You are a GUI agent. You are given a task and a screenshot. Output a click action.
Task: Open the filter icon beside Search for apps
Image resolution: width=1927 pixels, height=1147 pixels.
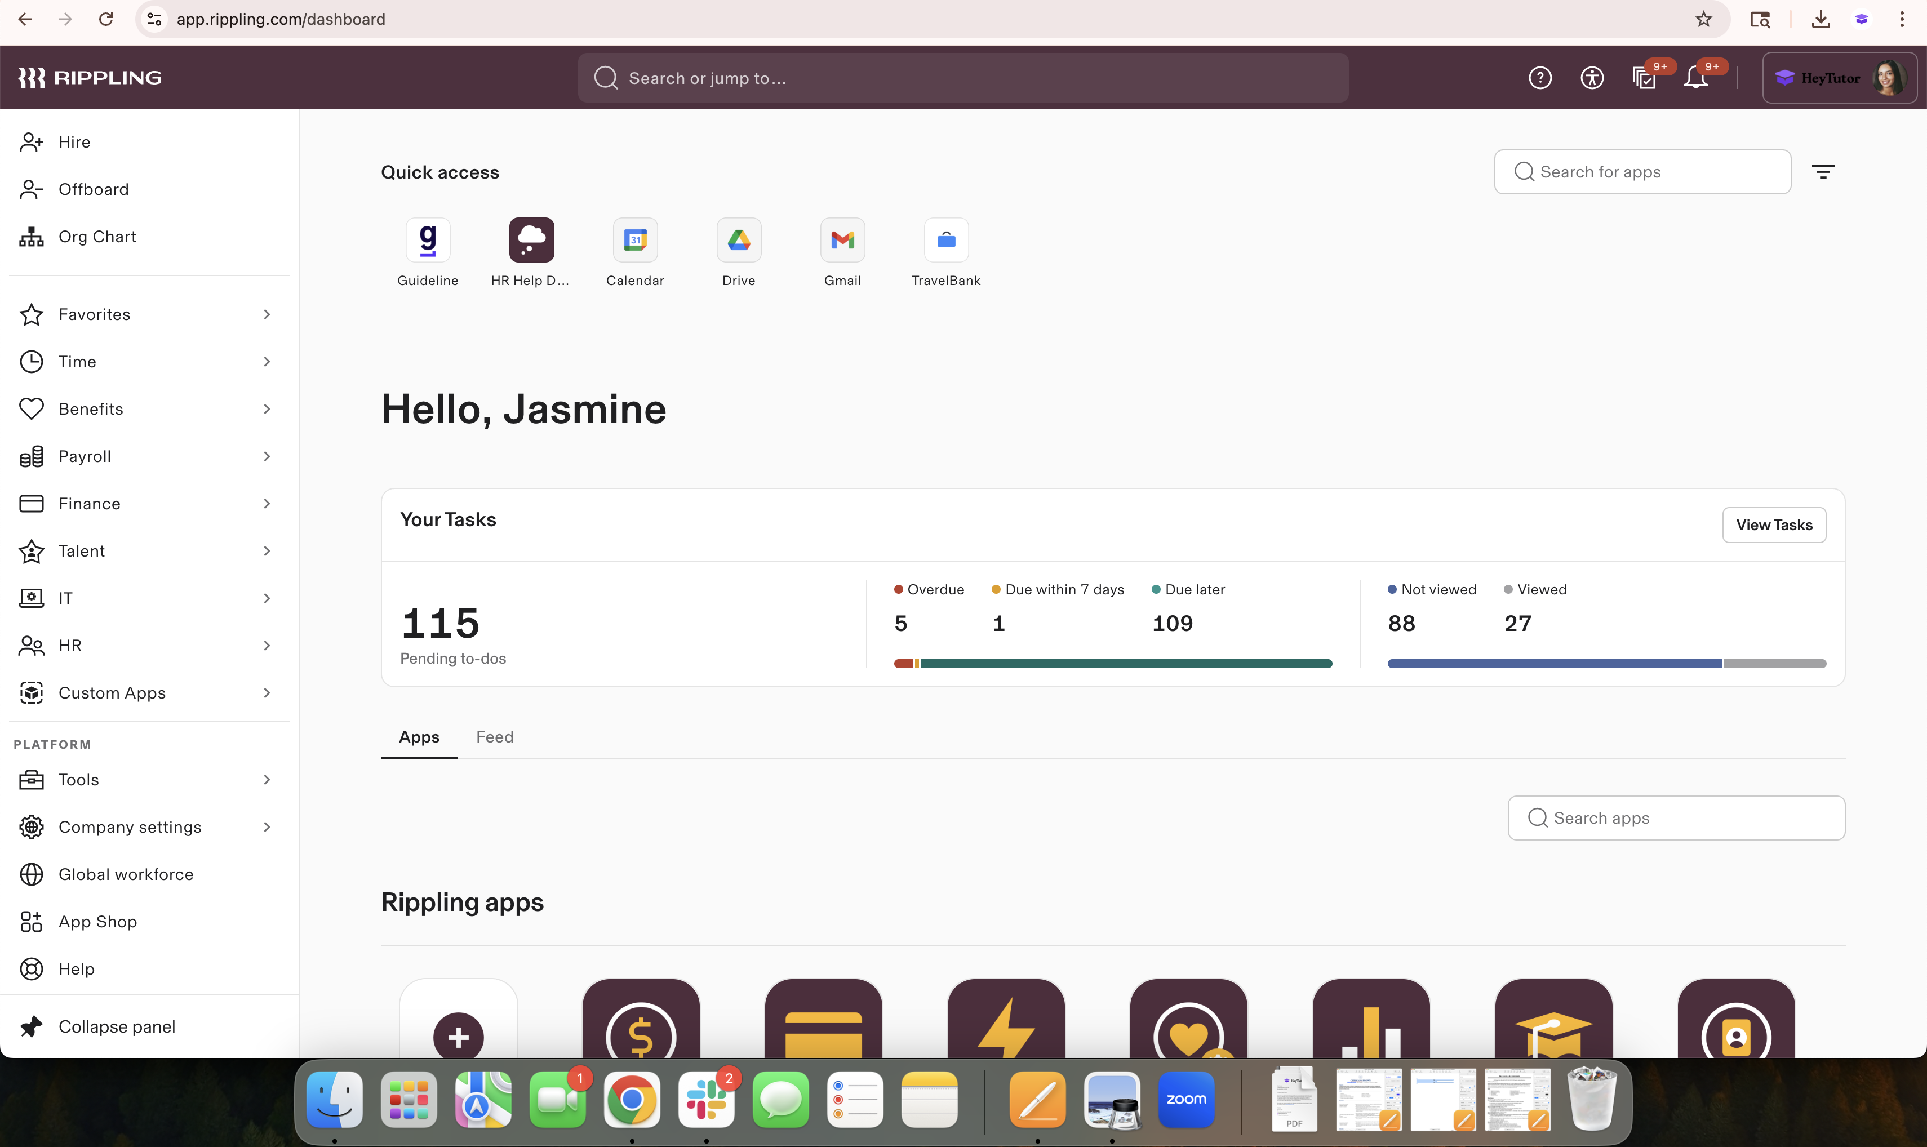[x=1823, y=172]
